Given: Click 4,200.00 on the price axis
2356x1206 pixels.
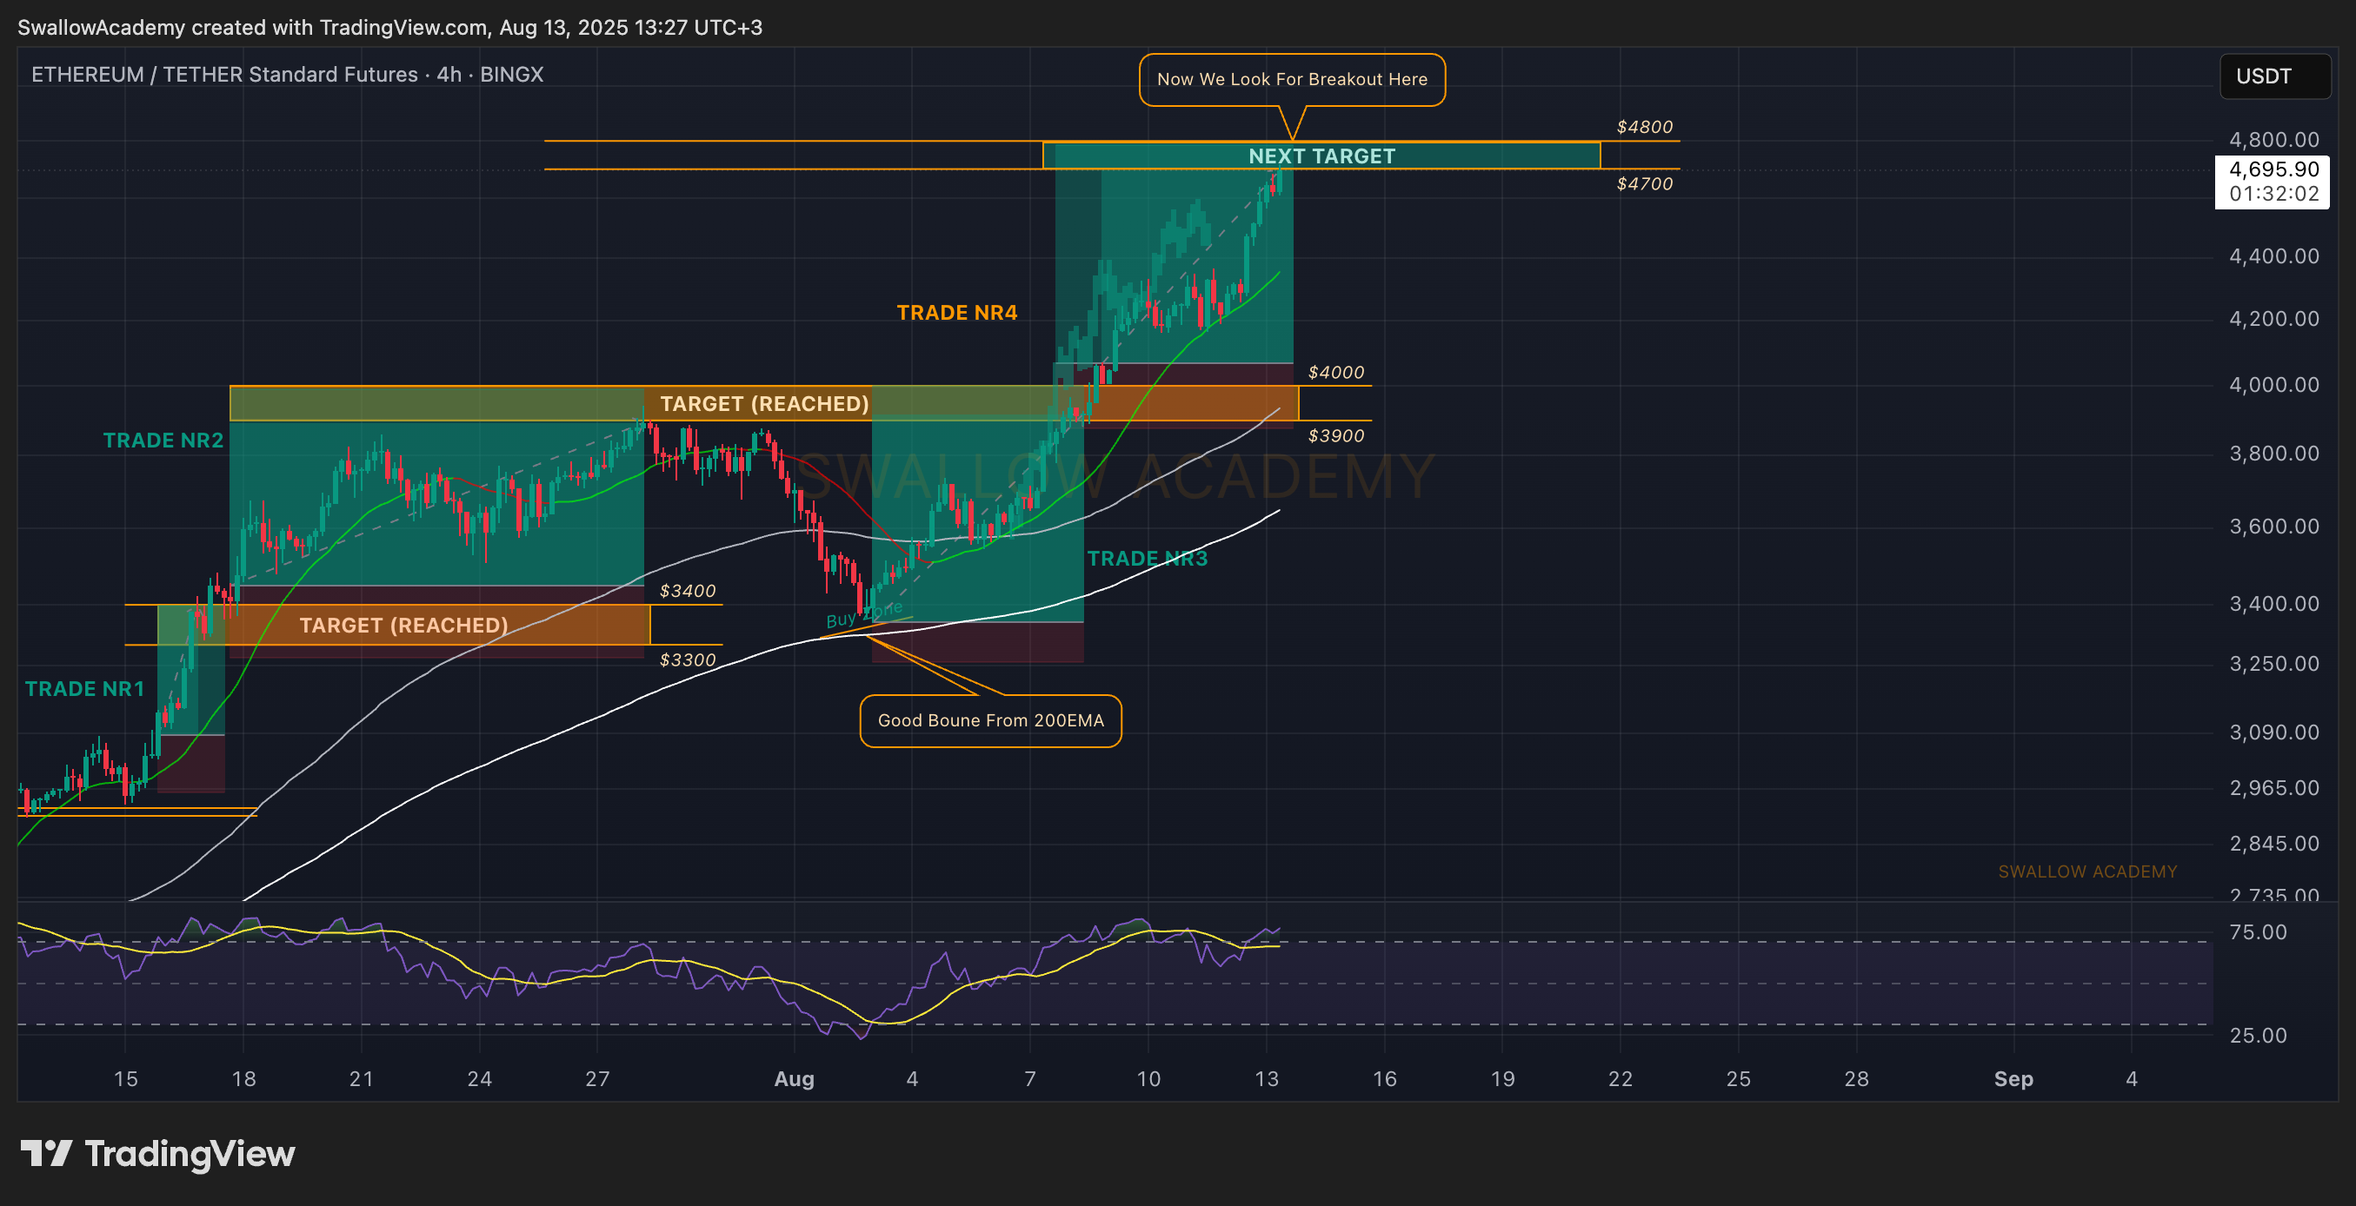Looking at the screenshot, I should [x=2273, y=319].
